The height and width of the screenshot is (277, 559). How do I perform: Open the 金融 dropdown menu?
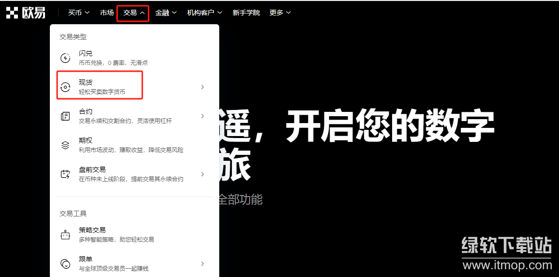pos(166,13)
